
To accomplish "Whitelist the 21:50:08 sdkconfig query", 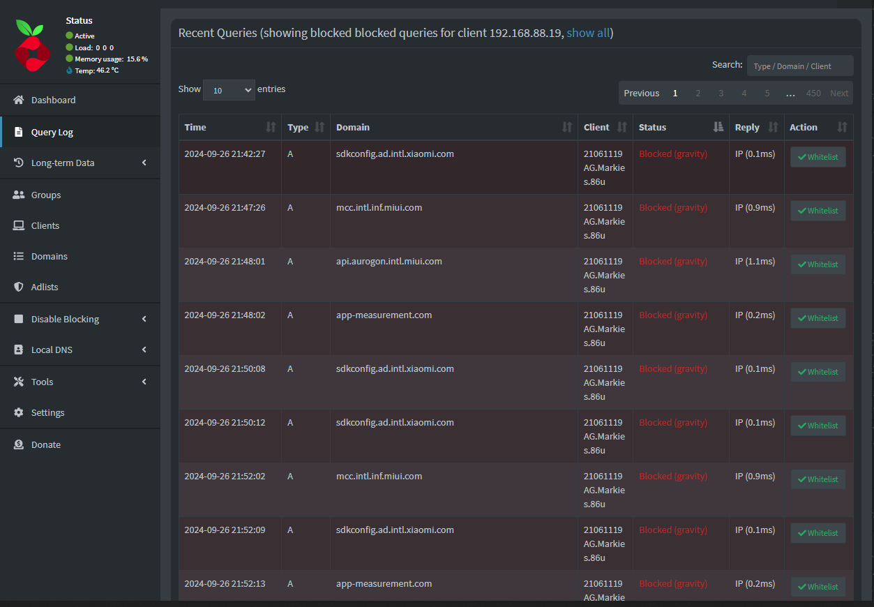I will 818,372.
